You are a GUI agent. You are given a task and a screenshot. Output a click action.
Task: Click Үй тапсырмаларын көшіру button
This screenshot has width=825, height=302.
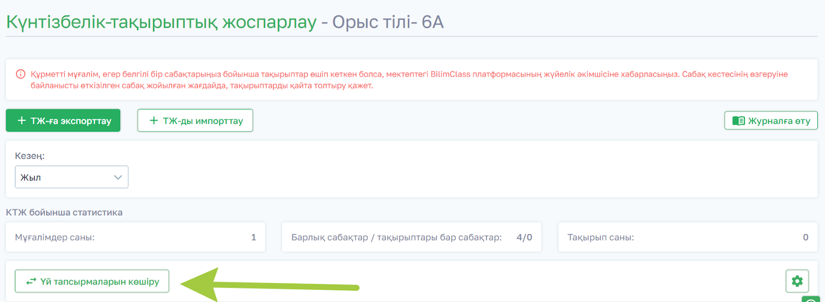pos(92,281)
